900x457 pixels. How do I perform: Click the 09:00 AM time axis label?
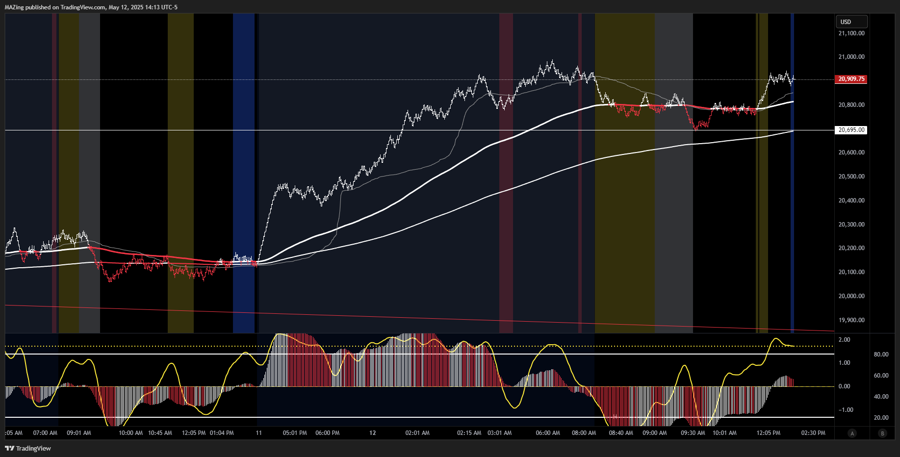click(x=655, y=433)
